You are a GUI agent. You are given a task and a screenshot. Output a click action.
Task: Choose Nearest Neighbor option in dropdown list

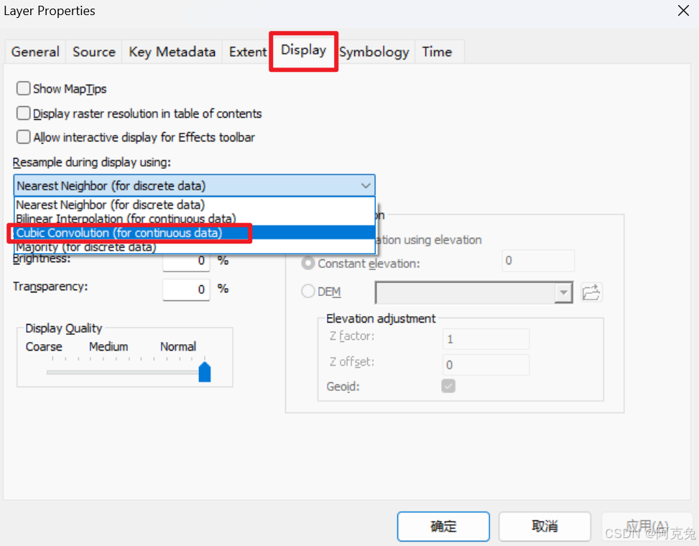(x=195, y=205)
